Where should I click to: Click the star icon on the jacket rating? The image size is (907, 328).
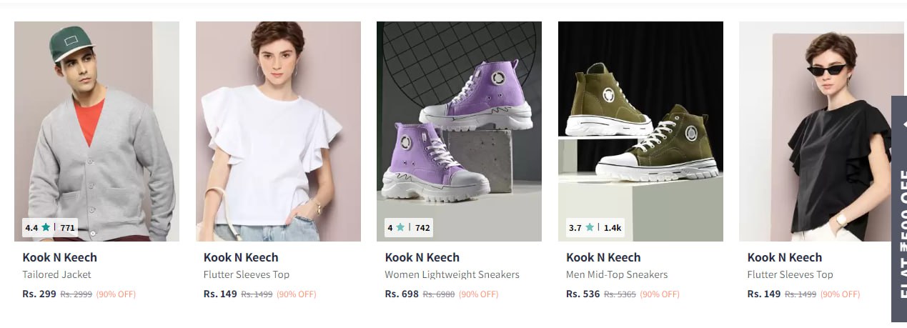click(x=46, y=228)
